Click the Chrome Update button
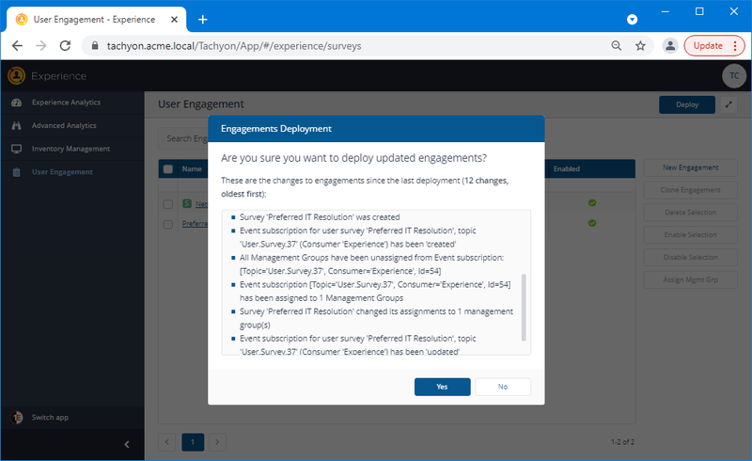 [708, 45]
